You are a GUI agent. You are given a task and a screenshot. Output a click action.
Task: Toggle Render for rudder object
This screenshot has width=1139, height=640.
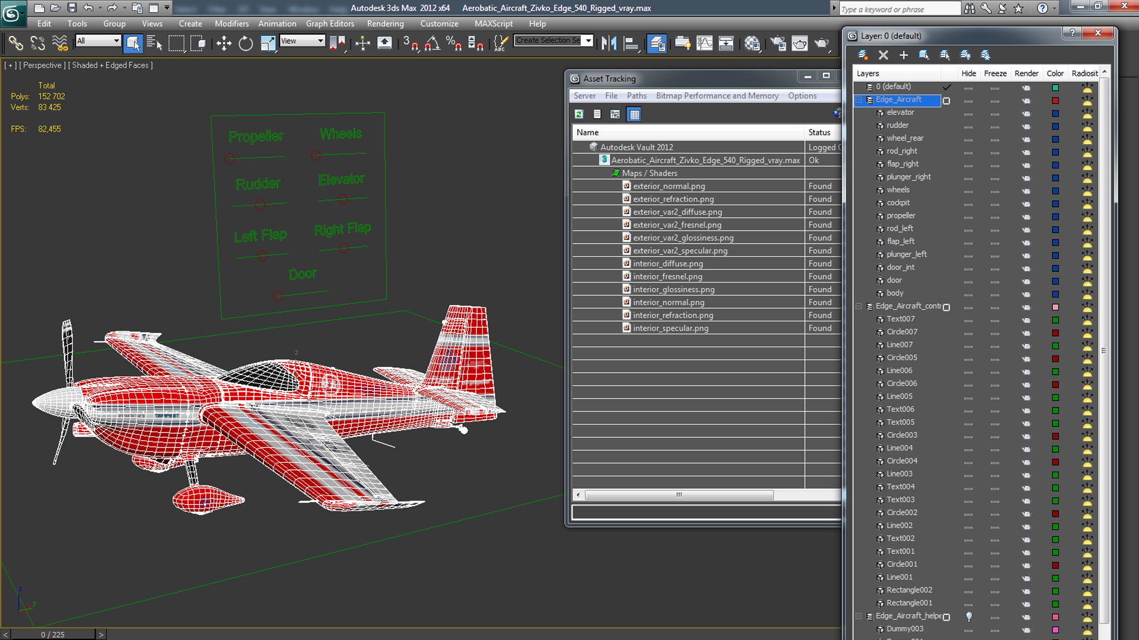coord(1026,126)
